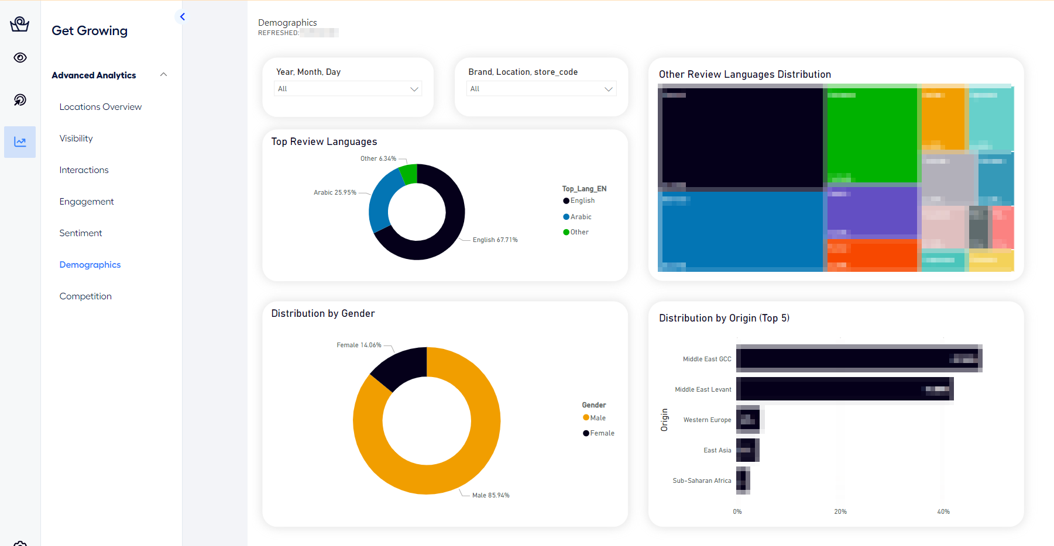Viewport: 1054px width, 546px height.
Task: Open the Competition page link
Action: 85,296
